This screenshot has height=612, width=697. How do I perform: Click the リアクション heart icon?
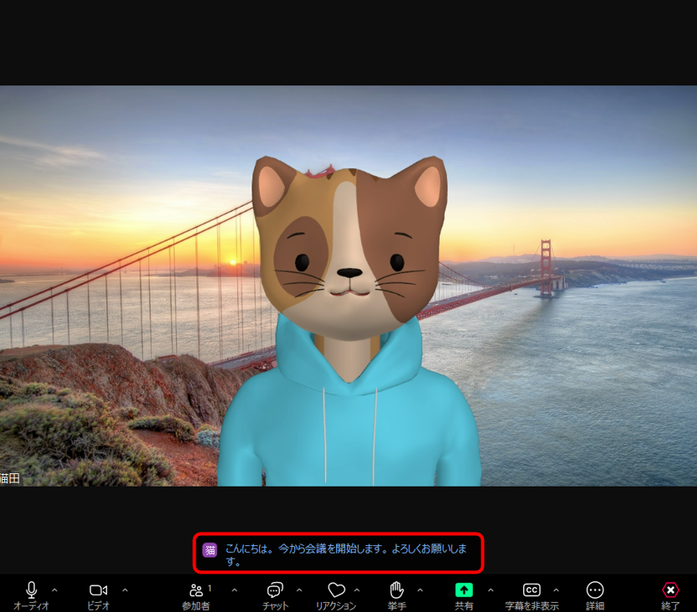(x=337, y=590)
